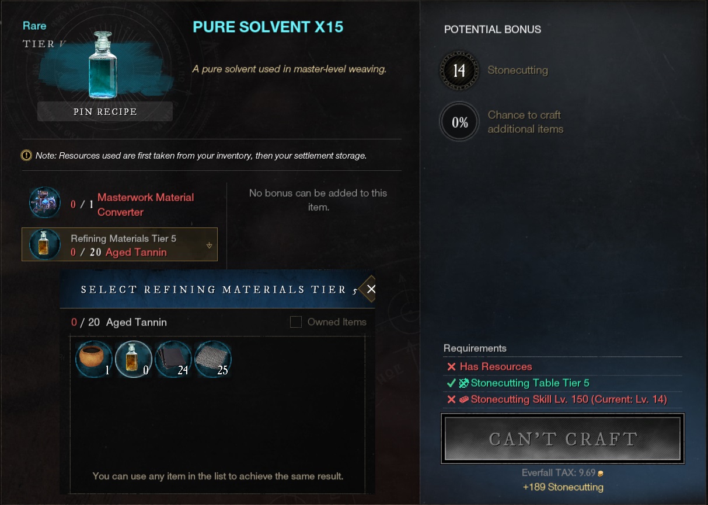Click the Has Resources requirement row

pyautogui.click(x=563, y=367)
